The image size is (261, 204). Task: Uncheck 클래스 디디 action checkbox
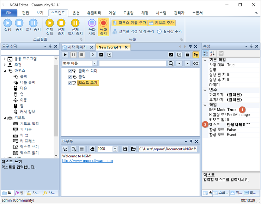(69, 71)
